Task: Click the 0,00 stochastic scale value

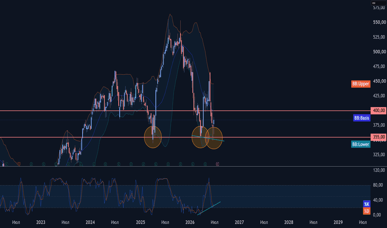Action: 377,215
